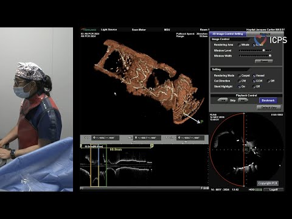
Task: Click the Terumo logo in header
Action: (x=89, y=30)
